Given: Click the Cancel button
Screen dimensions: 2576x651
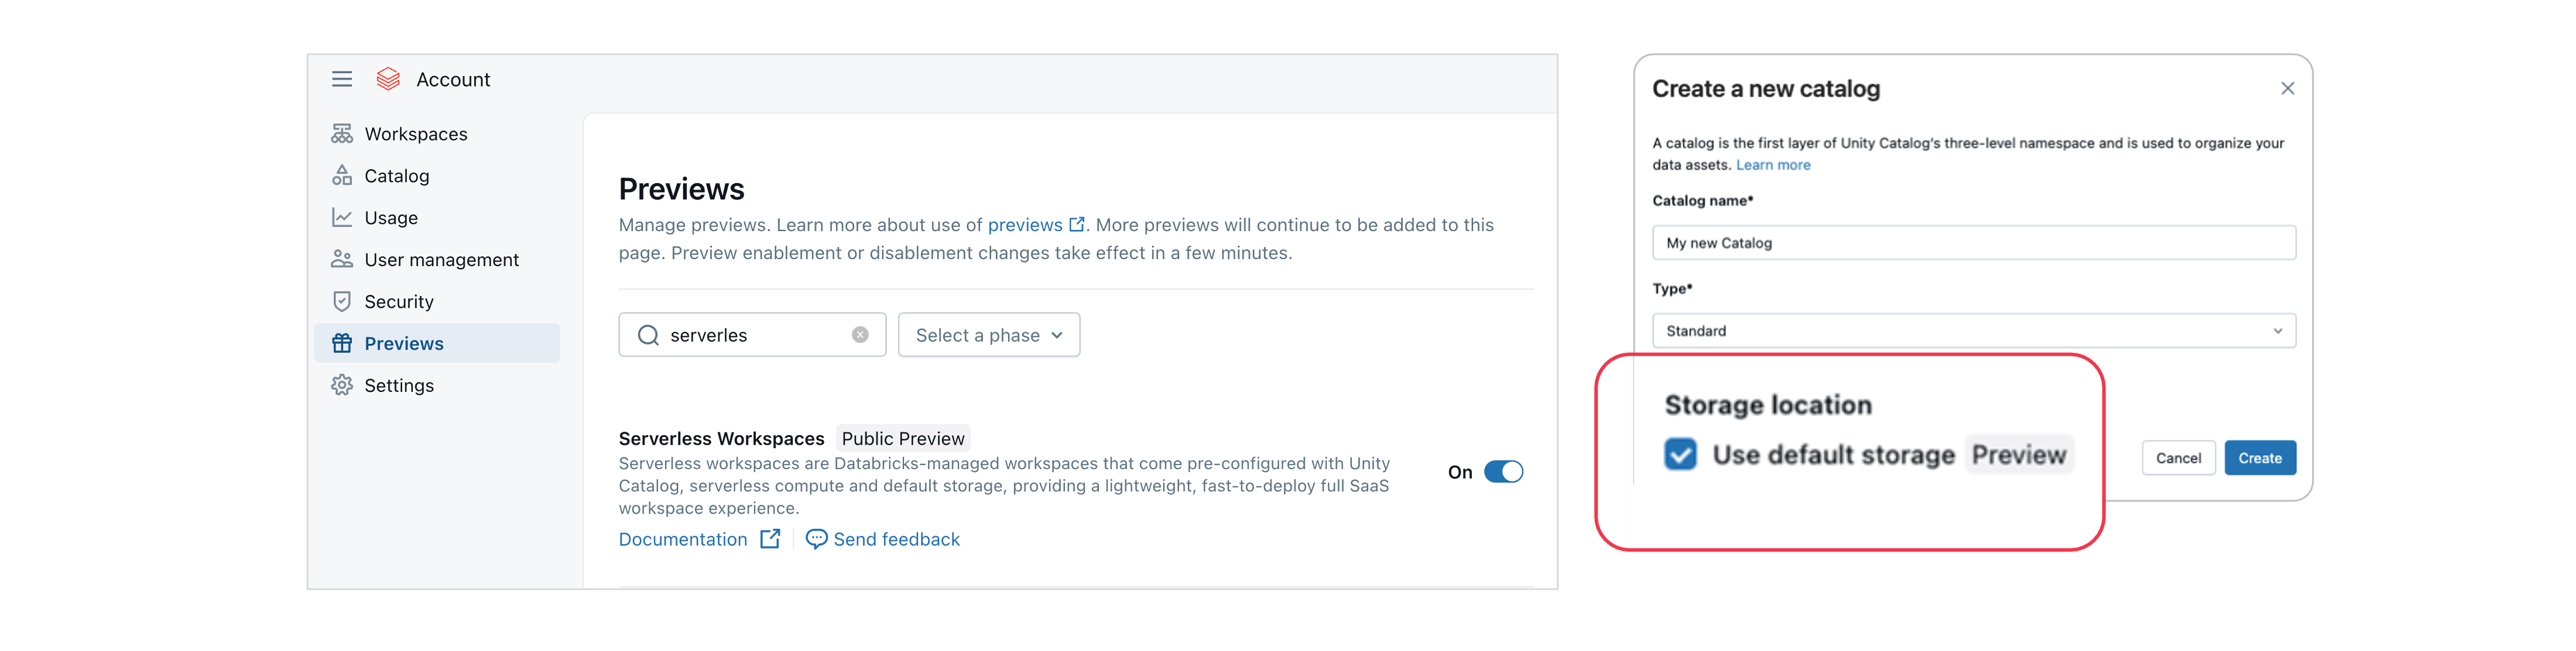Looking at the screenshot, I should click(x=2178, y=459).
